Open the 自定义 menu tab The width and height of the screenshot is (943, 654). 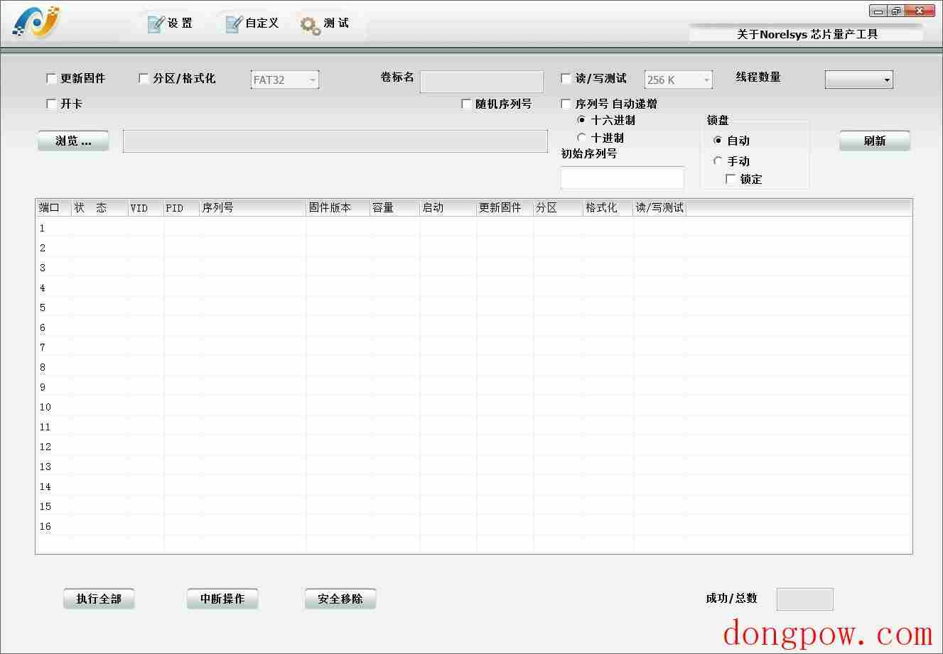tap(252, 23)
